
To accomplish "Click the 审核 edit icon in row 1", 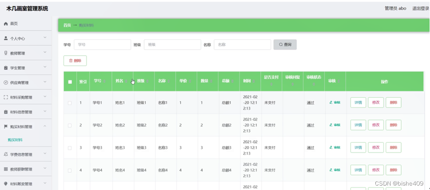I will pyautogui.click(x=331, y=103).
